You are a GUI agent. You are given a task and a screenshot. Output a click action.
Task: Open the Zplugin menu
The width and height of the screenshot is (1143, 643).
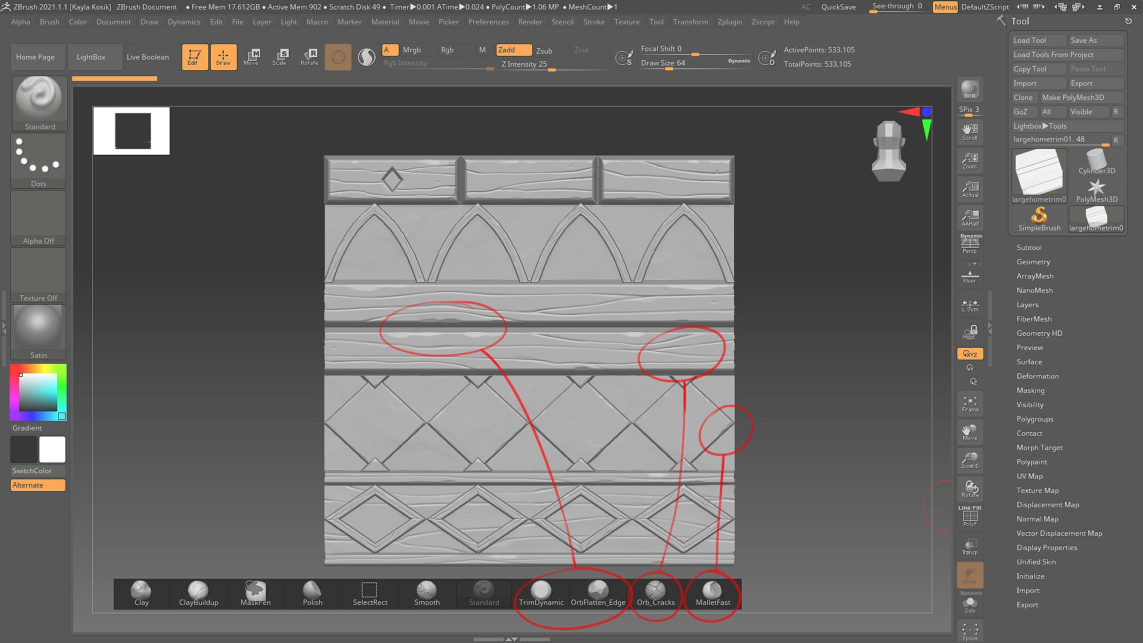point(729,22)
